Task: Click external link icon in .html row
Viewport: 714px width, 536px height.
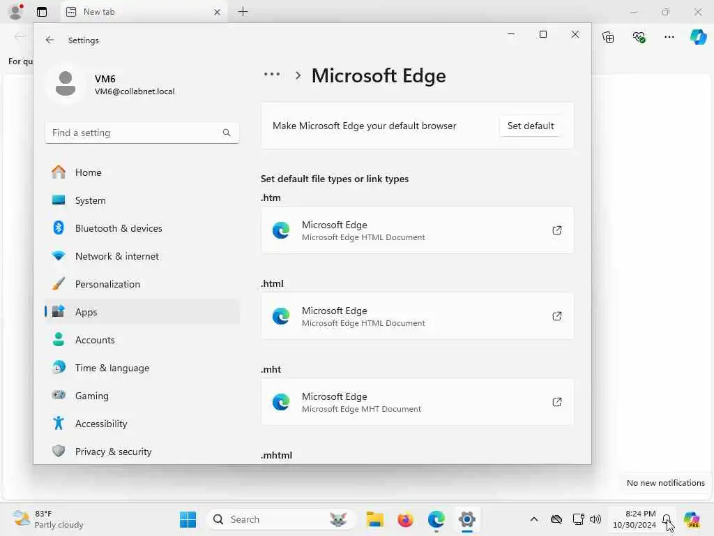Action: click(556, 316)
